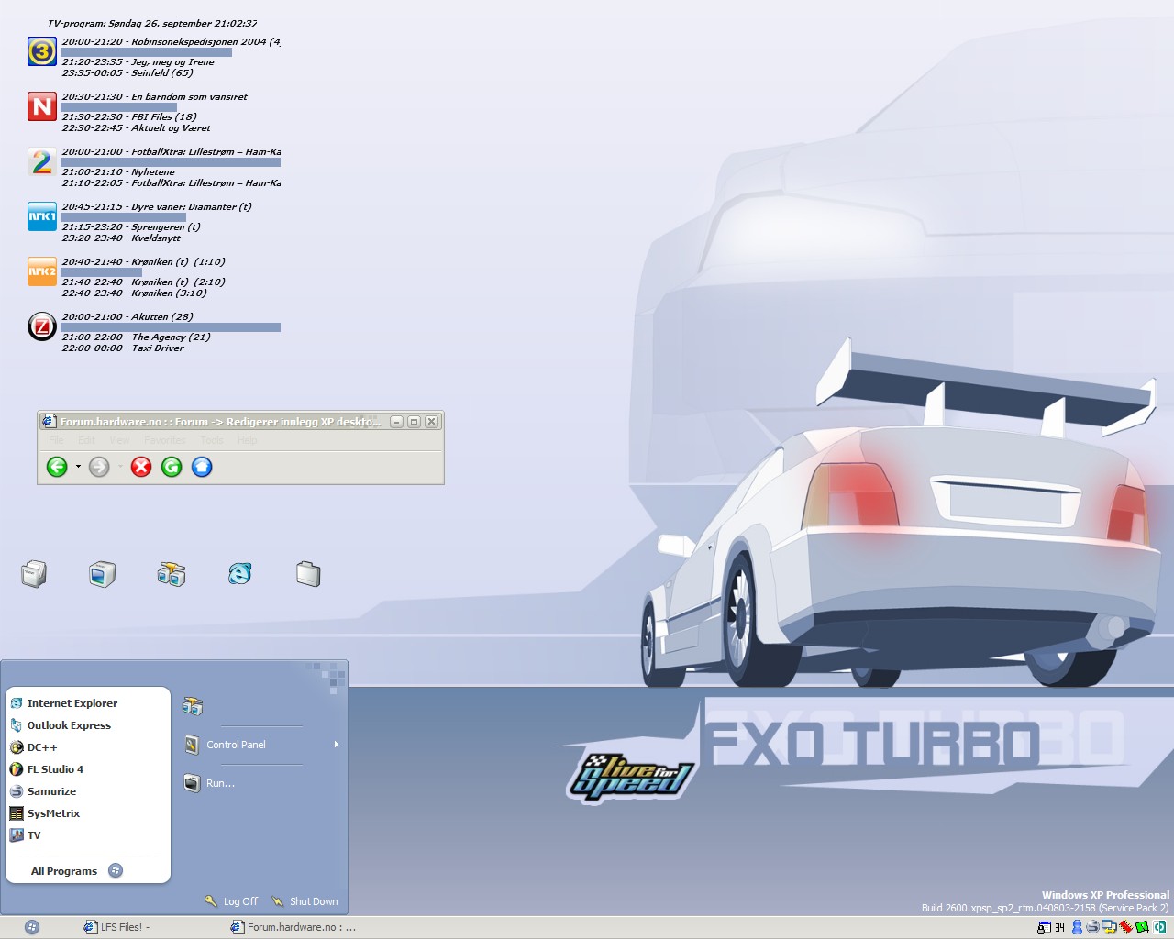Open the Favorites menu in browser
The width and height of the screenshot is (1174, 939).
[x=165, y=440]
